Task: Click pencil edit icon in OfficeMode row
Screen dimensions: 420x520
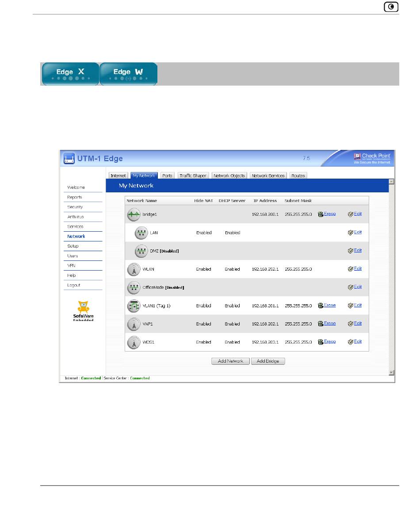Action: point(351,287)
